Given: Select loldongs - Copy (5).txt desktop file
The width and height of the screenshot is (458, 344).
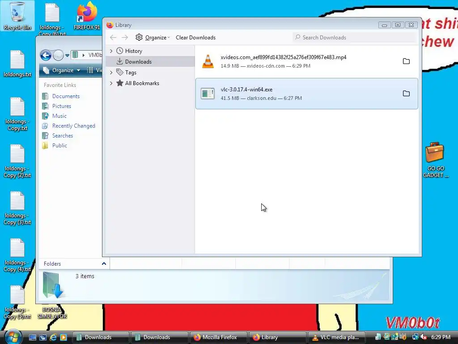Looking at the screenshot, I should [17, 302].
